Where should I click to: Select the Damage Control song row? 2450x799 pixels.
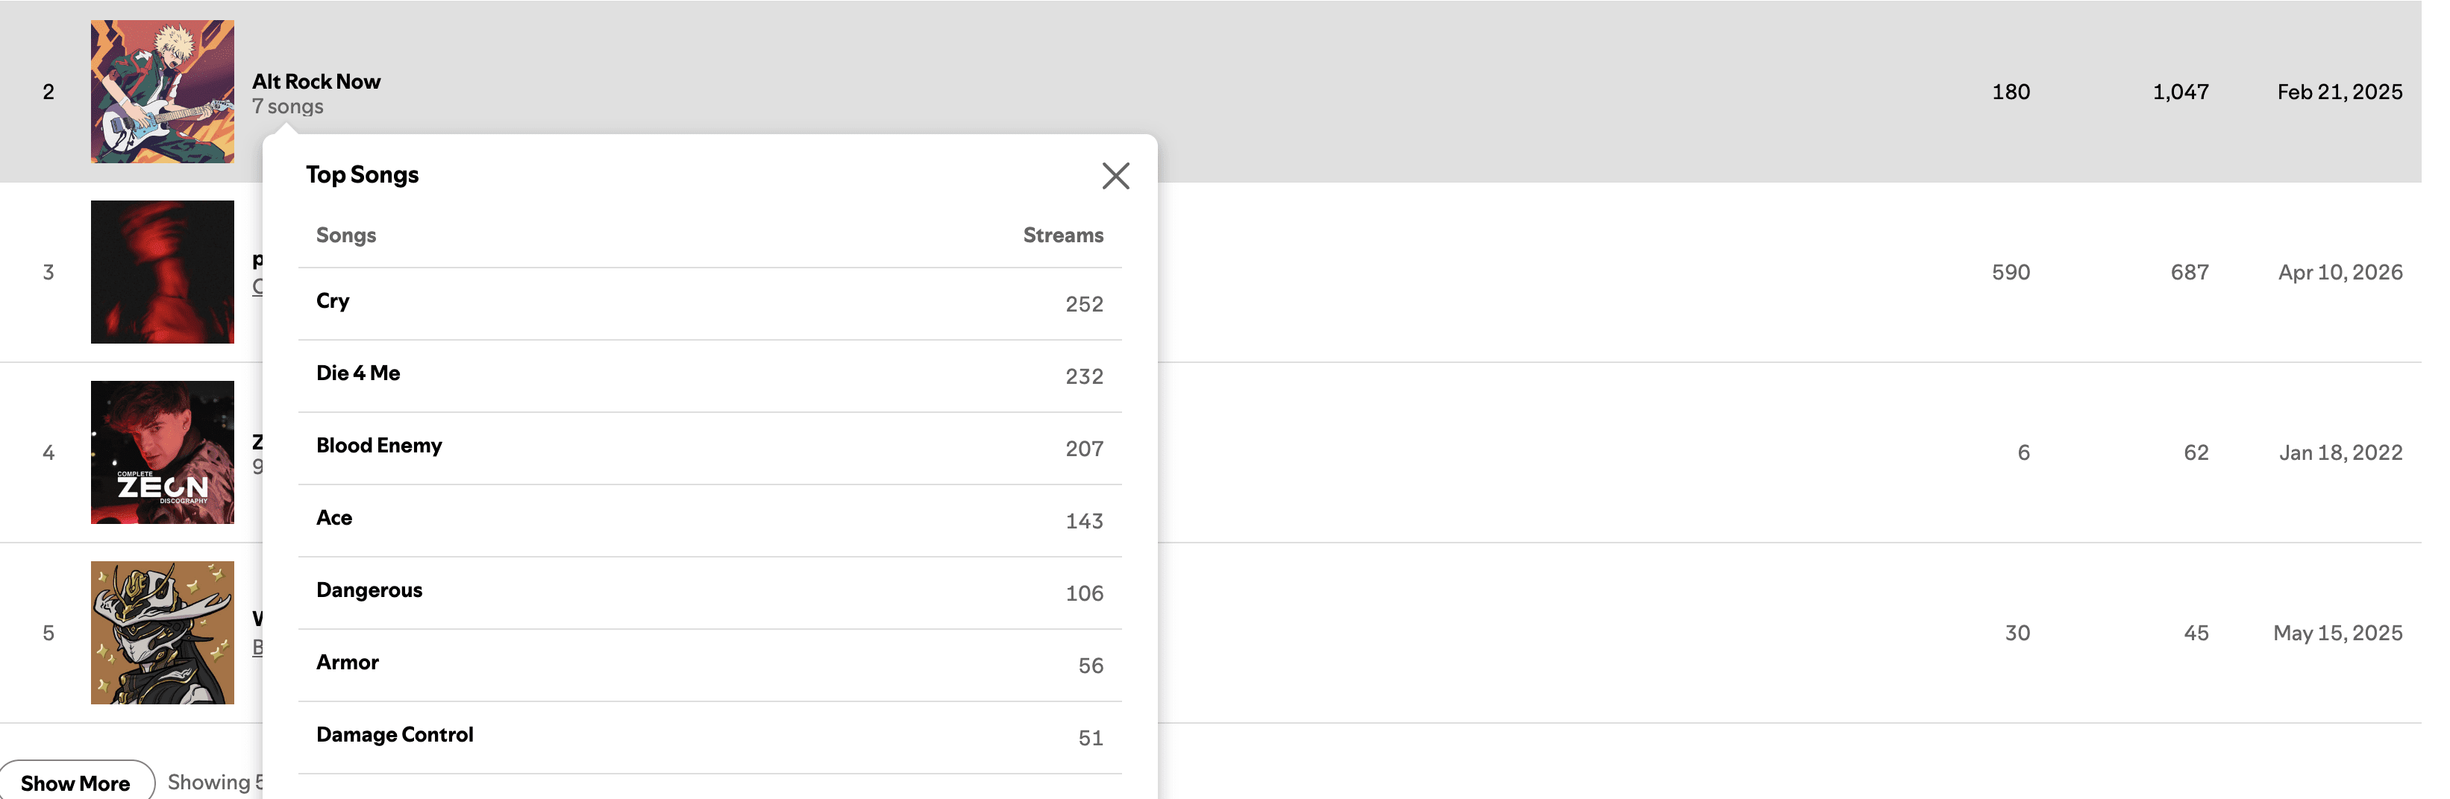pyautogui.click(x=709, y=737)
